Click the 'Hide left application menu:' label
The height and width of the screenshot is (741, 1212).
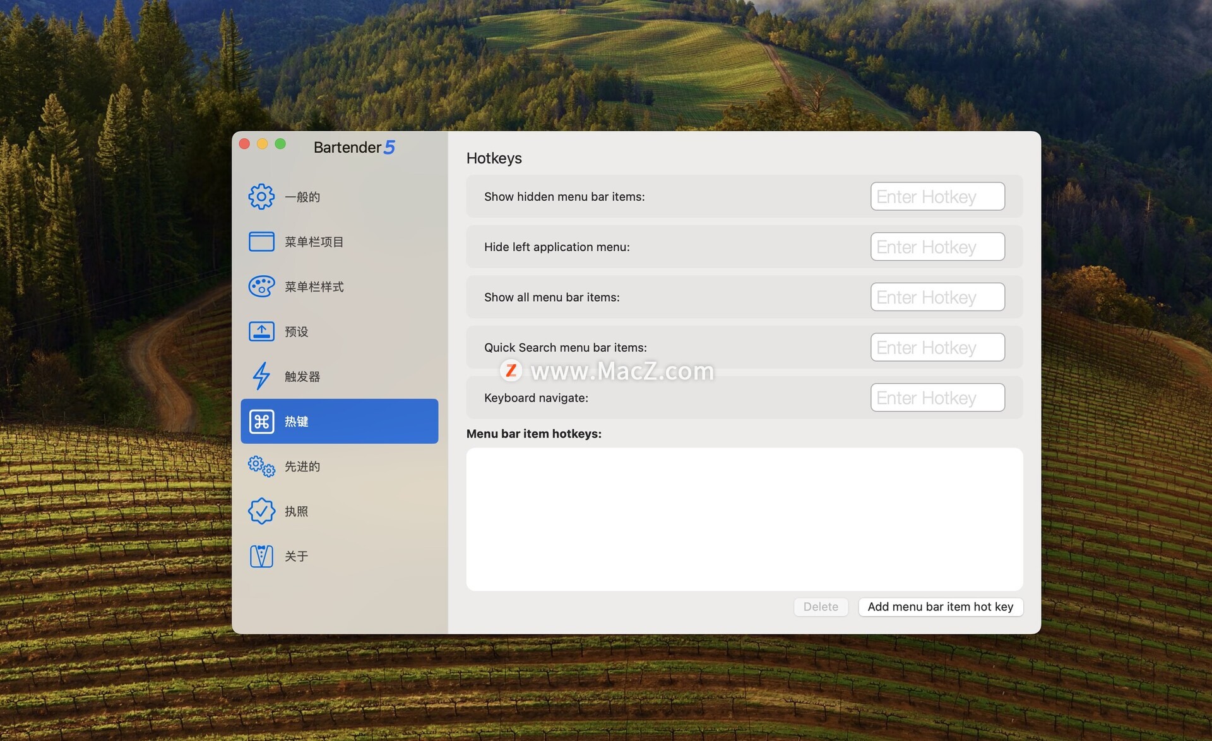click(x=557, y=247)
